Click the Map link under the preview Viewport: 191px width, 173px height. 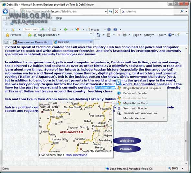[x=69, y=155]
